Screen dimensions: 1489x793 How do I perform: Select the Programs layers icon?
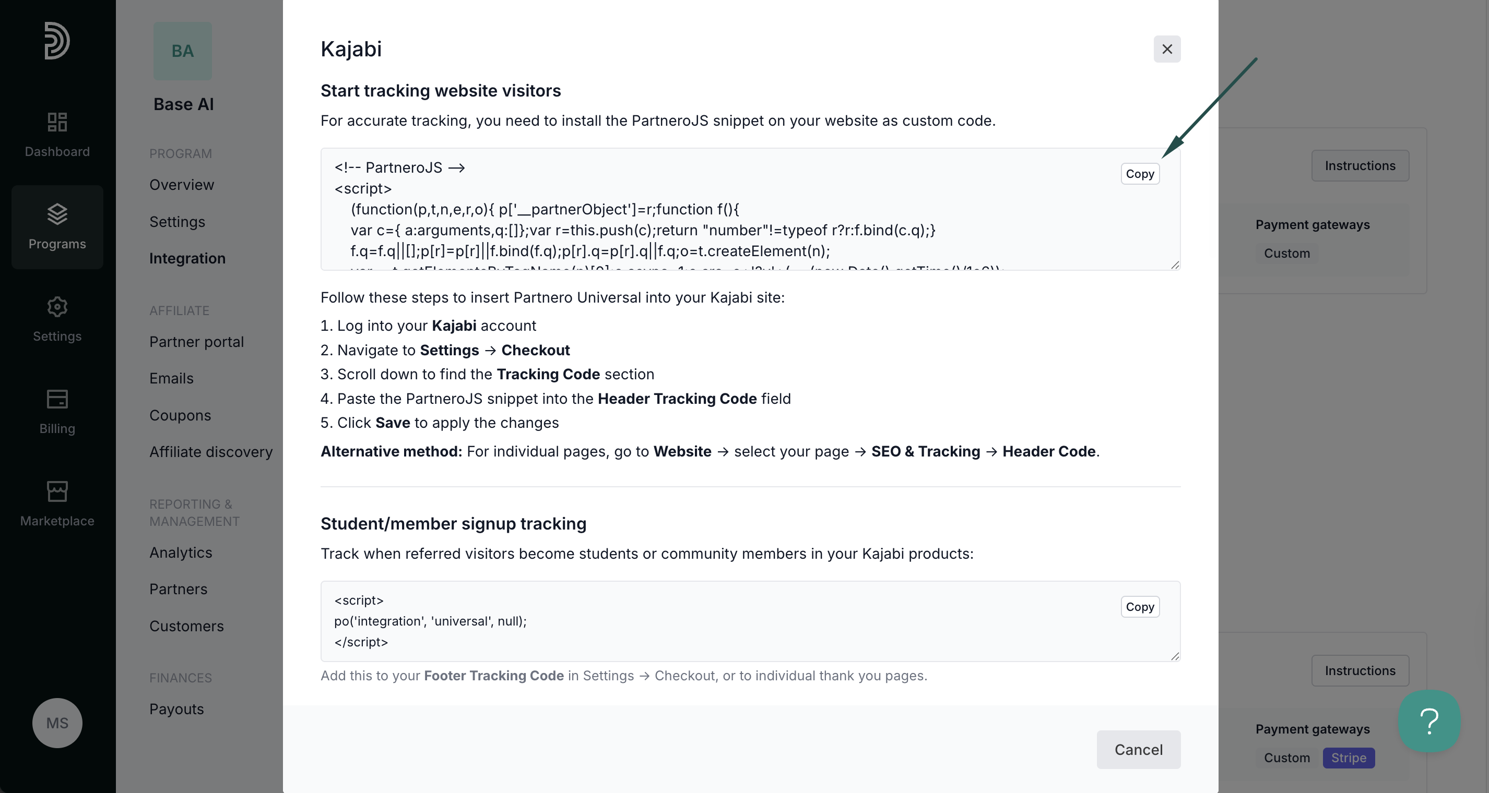tap(56, 214)
